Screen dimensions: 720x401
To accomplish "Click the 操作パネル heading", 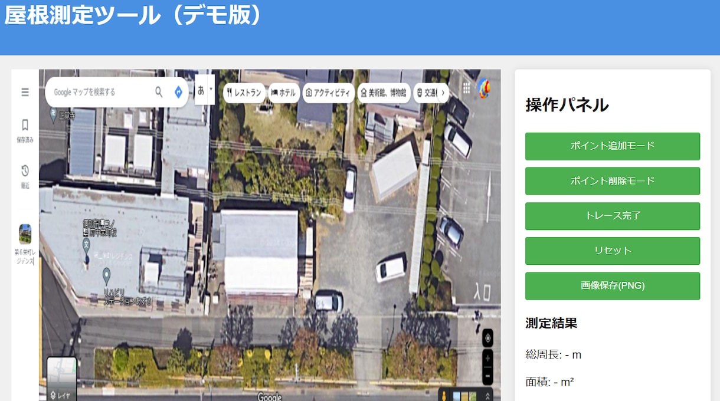I will click(567, 105).
